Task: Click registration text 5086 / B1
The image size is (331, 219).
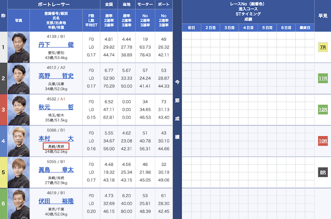Action: click(56, 130)
